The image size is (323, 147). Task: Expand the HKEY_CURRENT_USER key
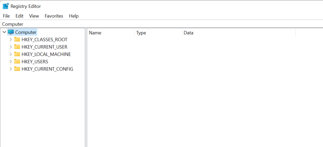pyautogui.click(x=11, y=47)
